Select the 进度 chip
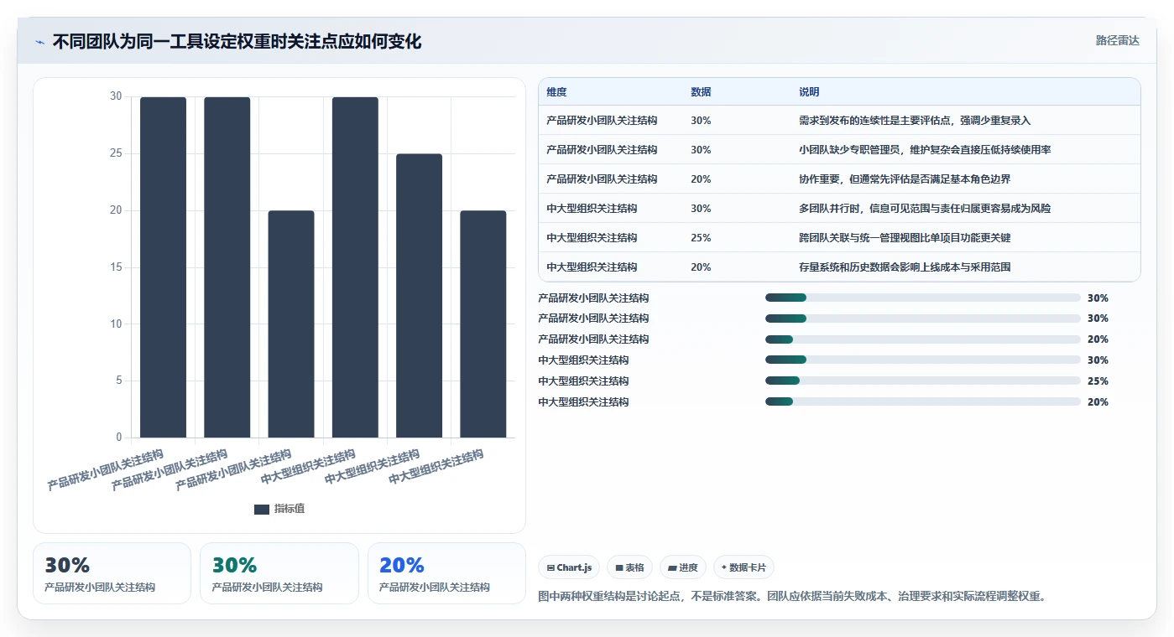Screen dimensions: 1174x637 [x=683, y=567]
